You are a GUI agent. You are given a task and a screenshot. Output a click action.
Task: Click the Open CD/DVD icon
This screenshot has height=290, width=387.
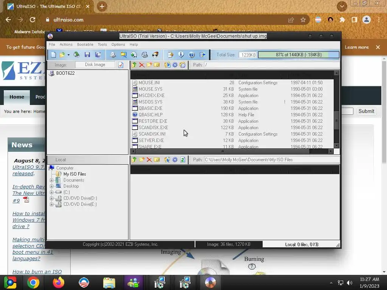tap(76, 55)
